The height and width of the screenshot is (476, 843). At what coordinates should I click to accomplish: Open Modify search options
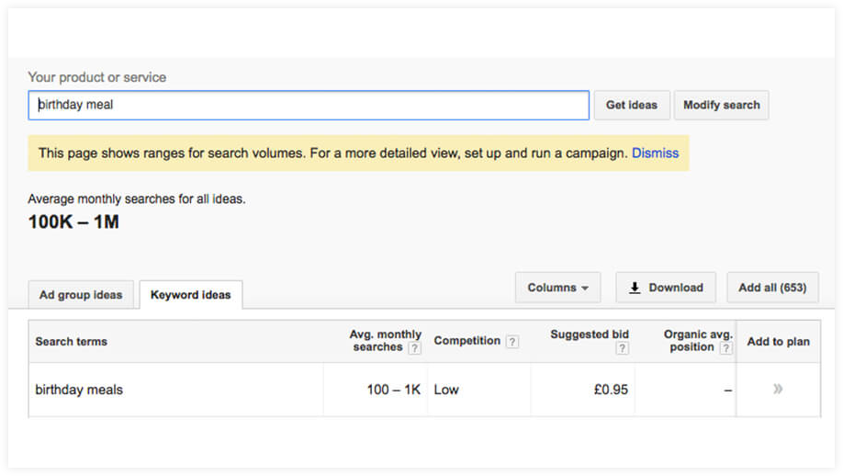tap(722, 105)
